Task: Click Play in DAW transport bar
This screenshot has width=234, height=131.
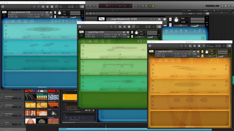Action: pos(90,6)
